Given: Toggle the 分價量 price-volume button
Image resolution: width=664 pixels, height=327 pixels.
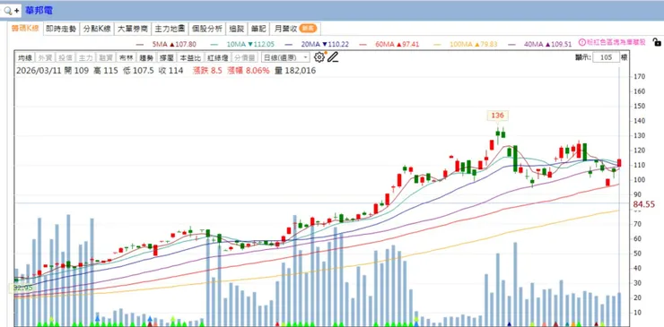Looking at the screenshot, I should click(244, 57).
